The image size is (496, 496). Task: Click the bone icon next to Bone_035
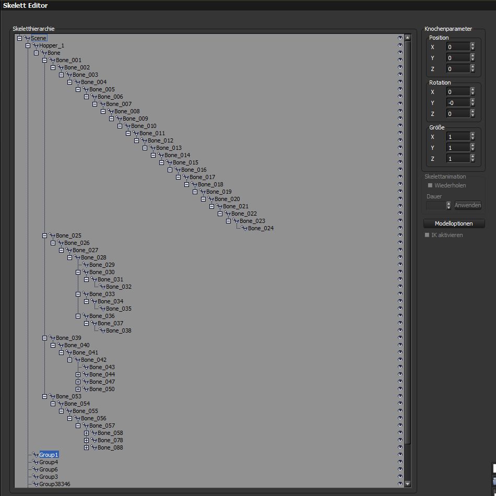point(102,309)
